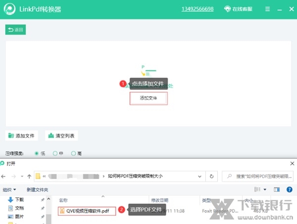Open recent locations dropdown arrow
Viewport: 297px width, 224px height.
coord(22,177)
